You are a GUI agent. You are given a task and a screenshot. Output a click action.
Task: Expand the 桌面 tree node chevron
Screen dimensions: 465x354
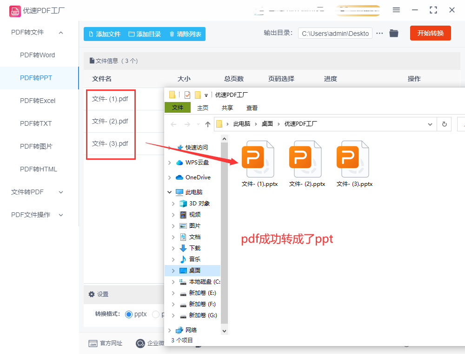coord(173,271)
